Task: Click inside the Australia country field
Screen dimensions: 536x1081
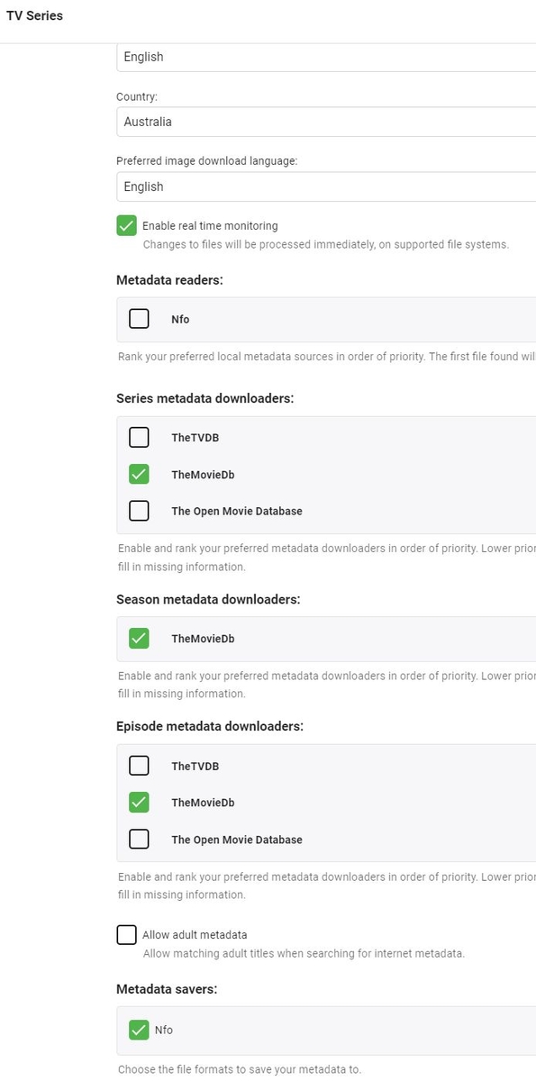Action: click(315, 122)
